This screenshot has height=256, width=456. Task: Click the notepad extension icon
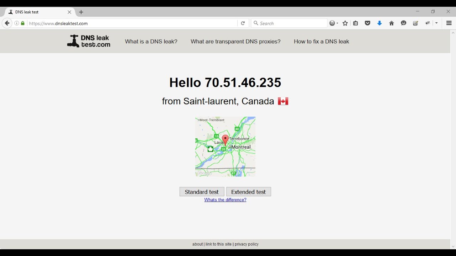tap(415, 23)
